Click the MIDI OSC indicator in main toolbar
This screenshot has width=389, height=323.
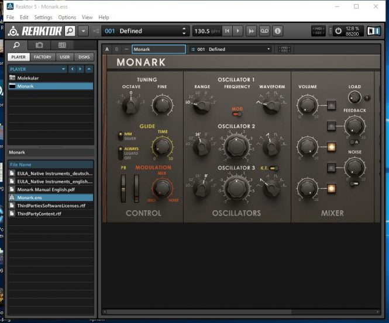318,31
